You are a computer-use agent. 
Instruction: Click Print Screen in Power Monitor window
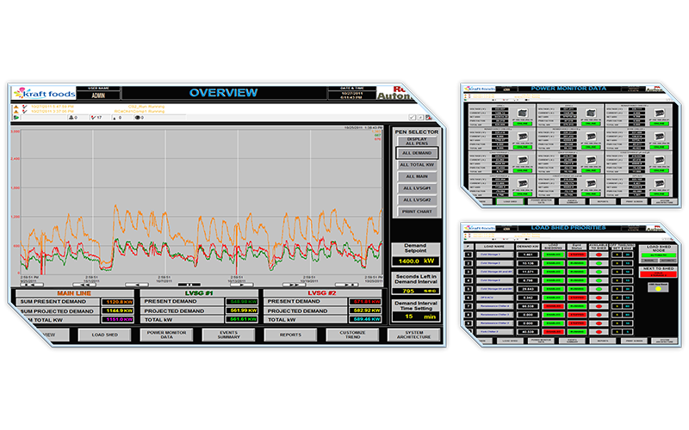(634, 201)
